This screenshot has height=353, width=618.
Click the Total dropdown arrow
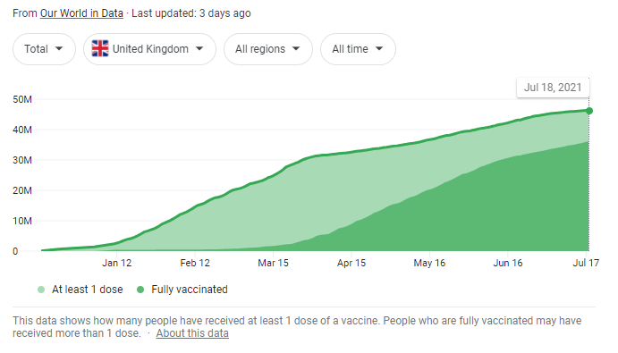[x=59, y=49]
